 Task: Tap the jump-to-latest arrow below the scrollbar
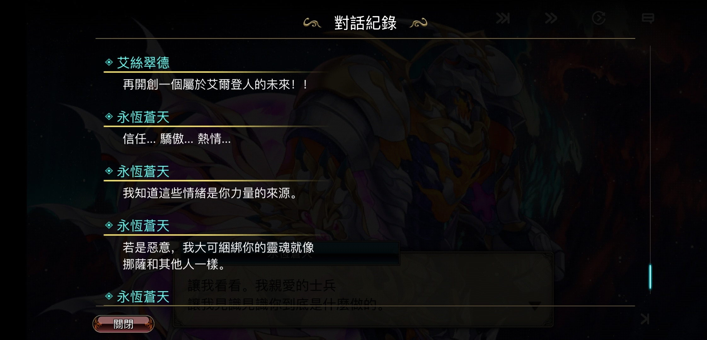tap(645, 319)
